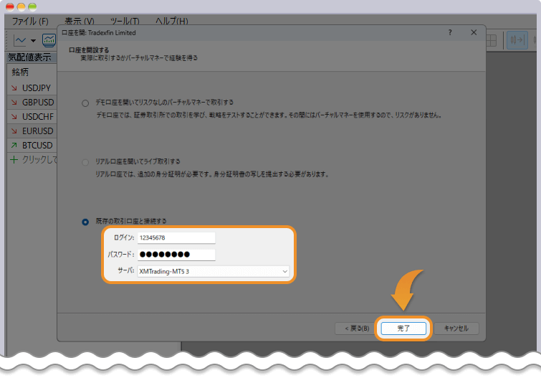Click the macOS yellow minimize button
Image resolution: width=541 pixels, height=378 pixels.
click(x=21, y=6)
